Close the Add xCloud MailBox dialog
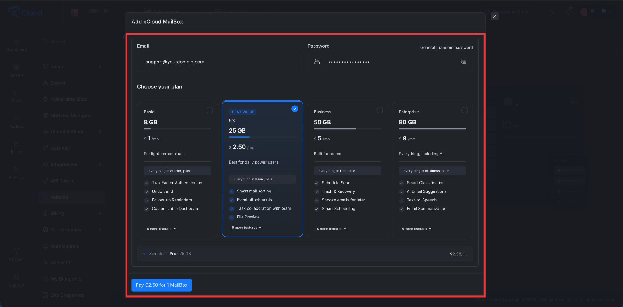Viewport: 623px width, 307px height. (495, 16)
